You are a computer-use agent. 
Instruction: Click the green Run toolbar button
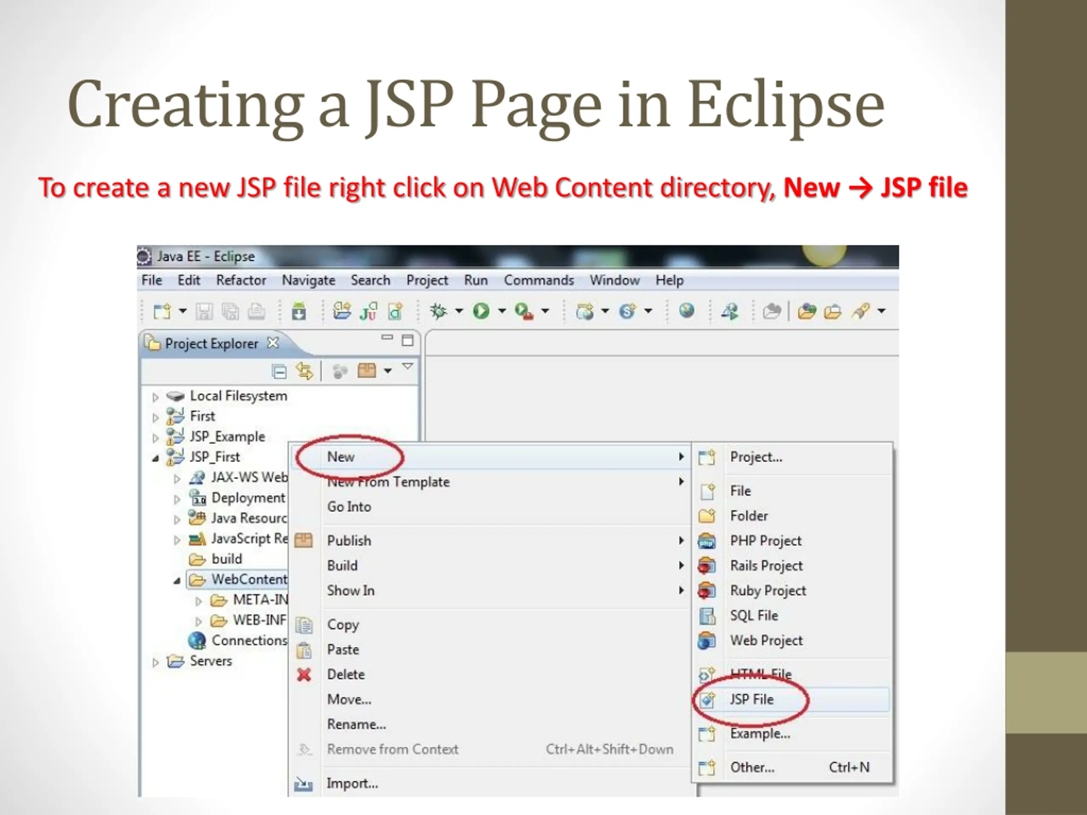pyautogui.click(x=481, y=311)
